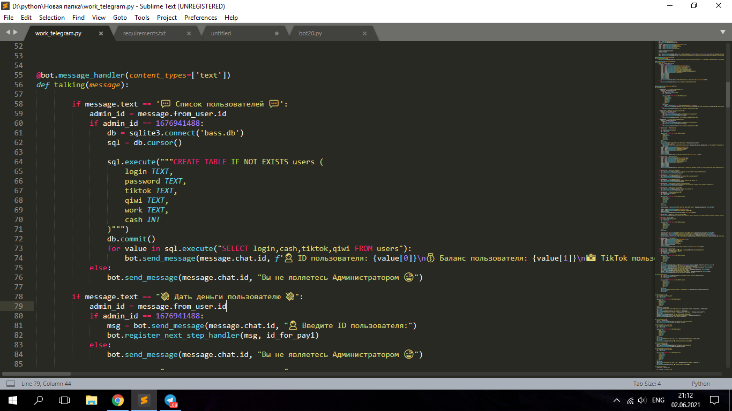Open the Find menu
Viewport: 732px width, 411px height.
(x=78, y=17)
